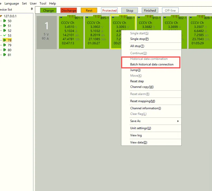
Task: Click the 01:05:29 elapsed time
Action: 198,43
